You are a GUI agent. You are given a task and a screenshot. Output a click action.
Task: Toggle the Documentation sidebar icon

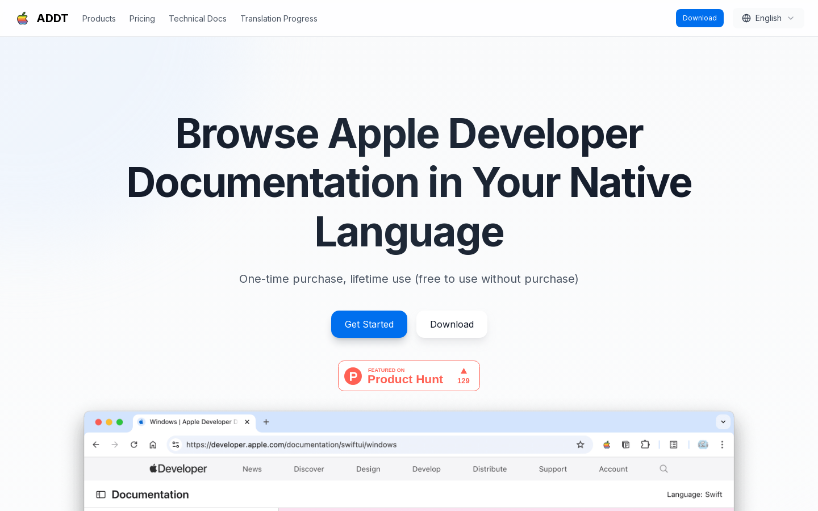point(101,495)
